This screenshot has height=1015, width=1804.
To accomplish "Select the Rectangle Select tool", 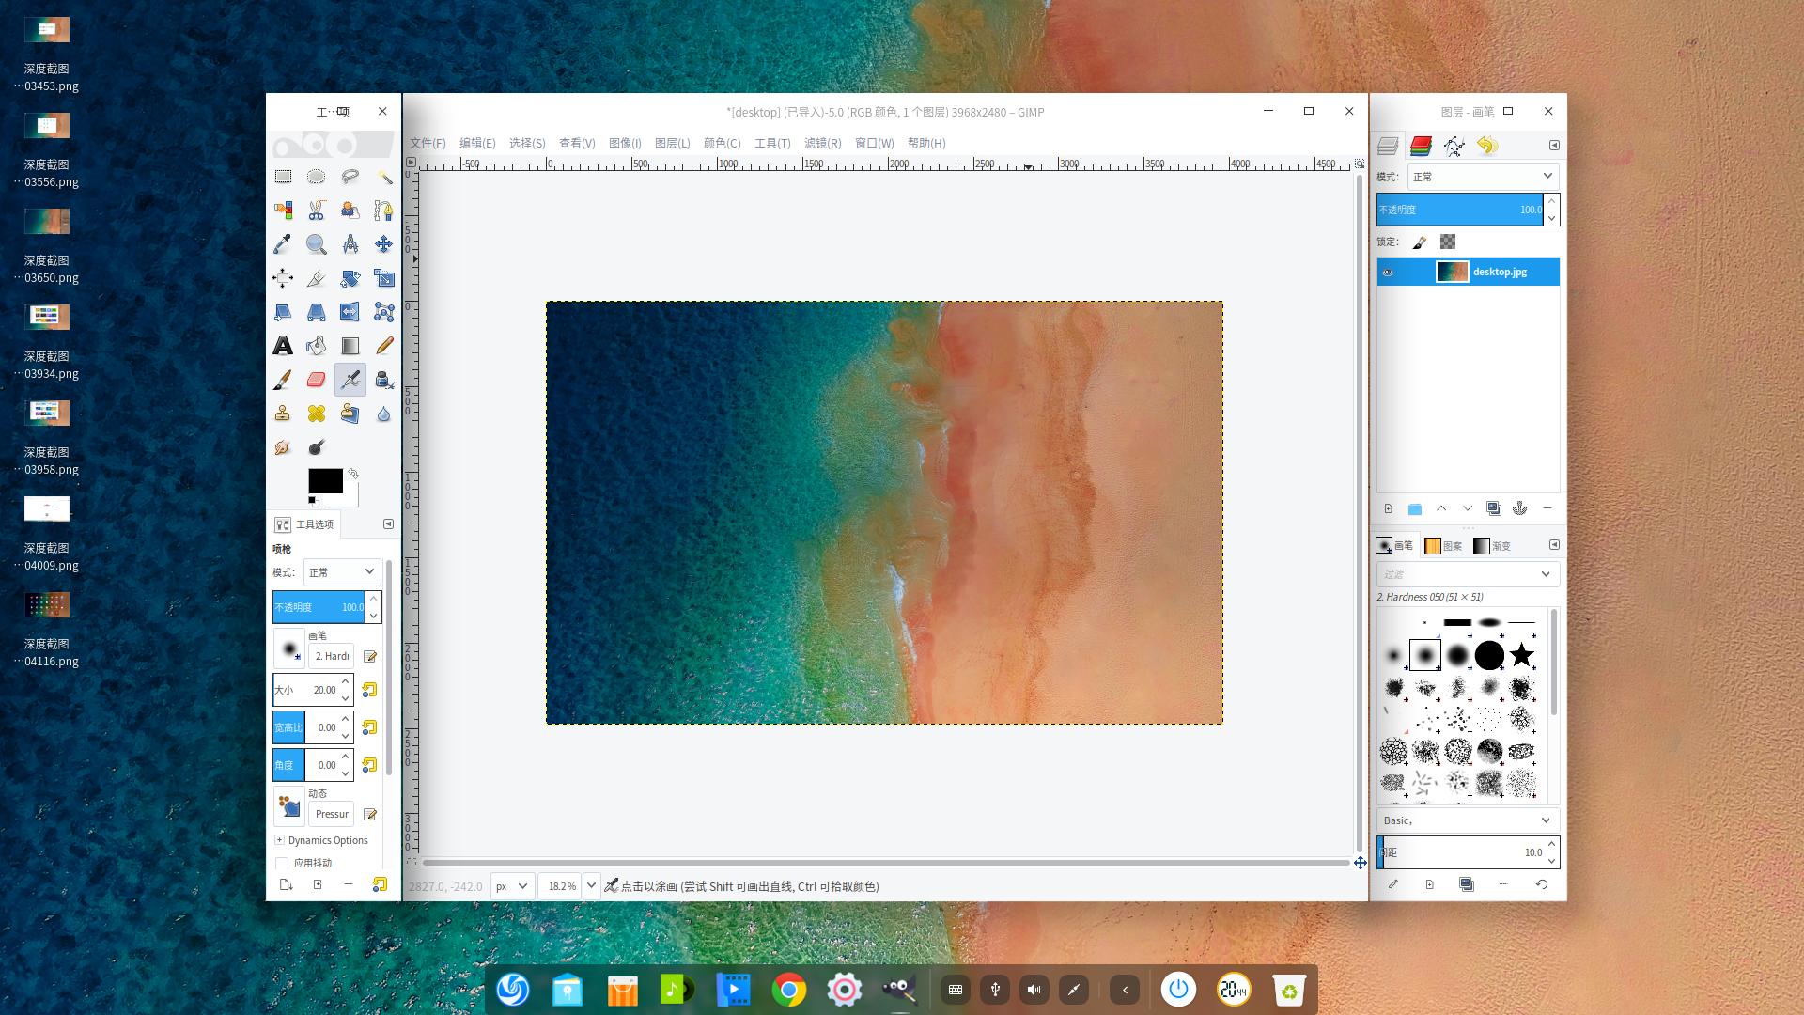I will [283, 177].
